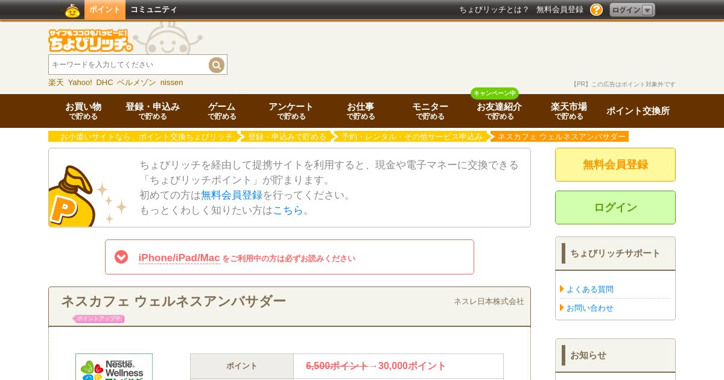Open よくある質問 support link
The height and width of the screenshot is (380, 724).
[x=589, y=290]
